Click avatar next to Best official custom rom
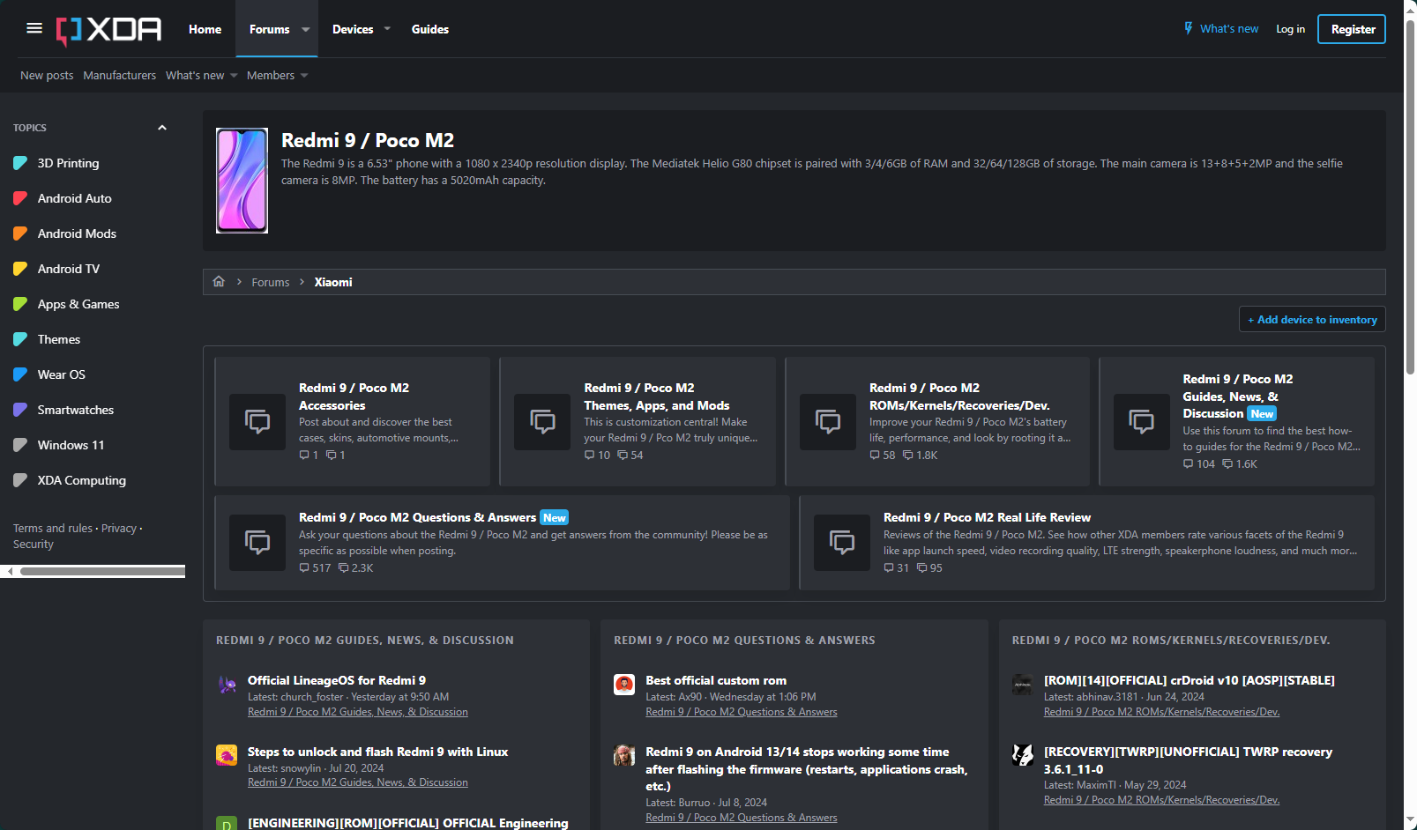Screen dimensions: 1417x830 click(x=624, y=685)
